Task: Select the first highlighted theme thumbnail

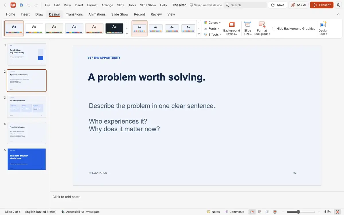Action: tap(14, 28)
